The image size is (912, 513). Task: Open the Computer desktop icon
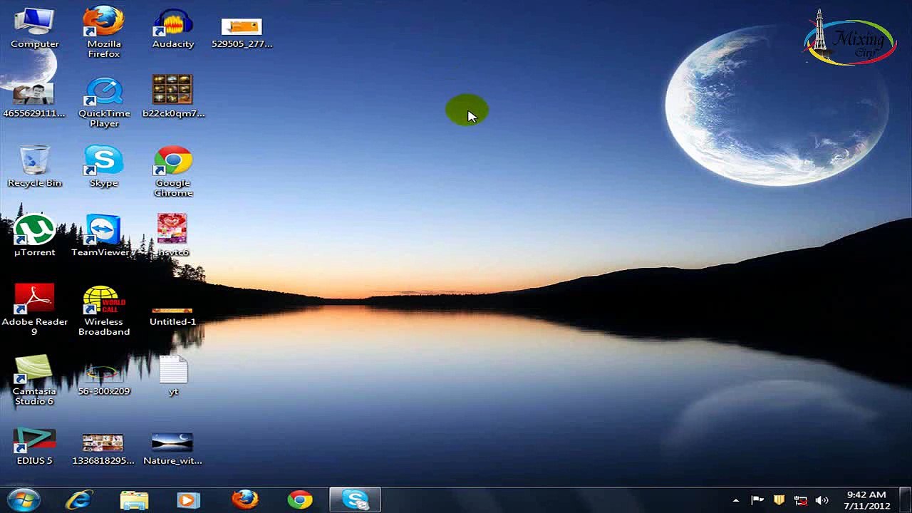pos(34,28)
